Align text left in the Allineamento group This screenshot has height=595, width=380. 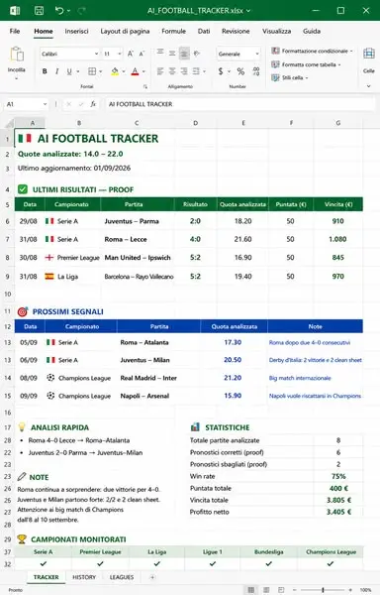(160, 71)
